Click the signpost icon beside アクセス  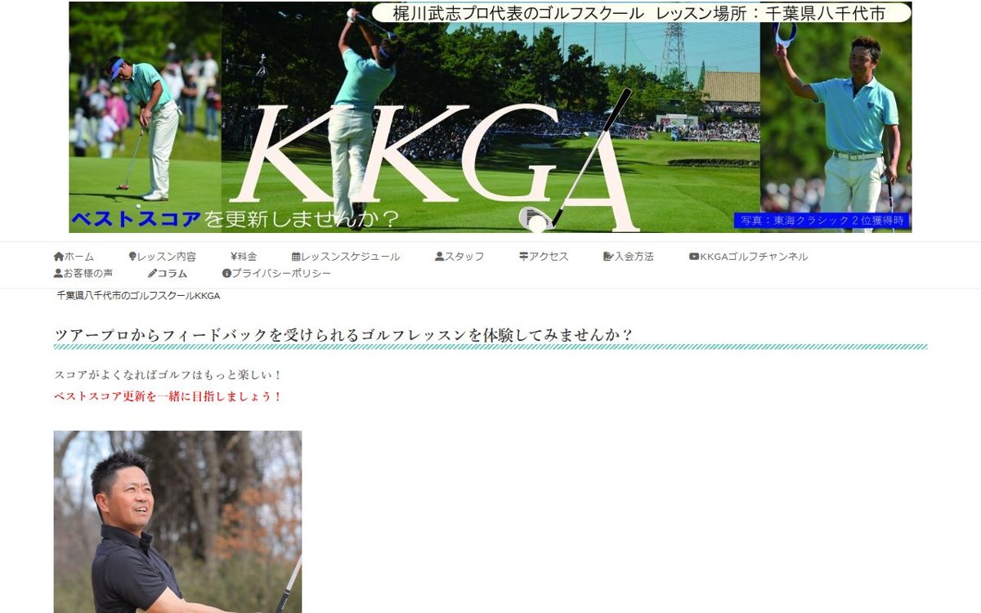pyautogui.click(x=523, y=257)
